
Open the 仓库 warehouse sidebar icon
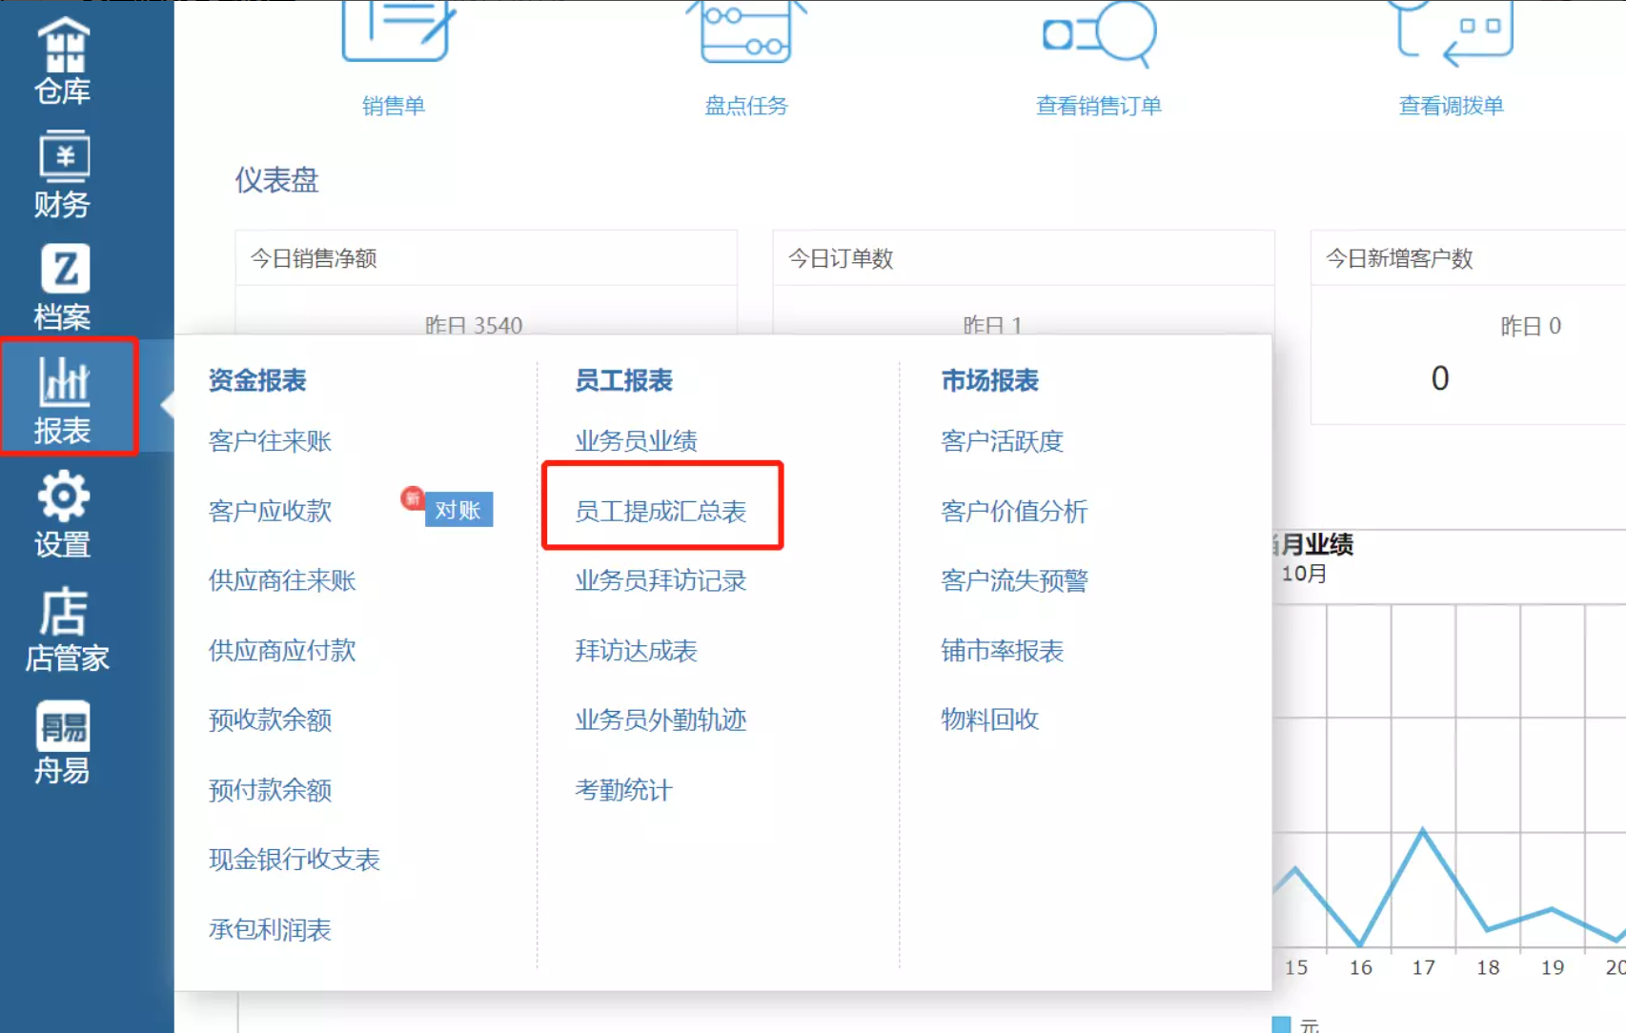pos(63,59)
